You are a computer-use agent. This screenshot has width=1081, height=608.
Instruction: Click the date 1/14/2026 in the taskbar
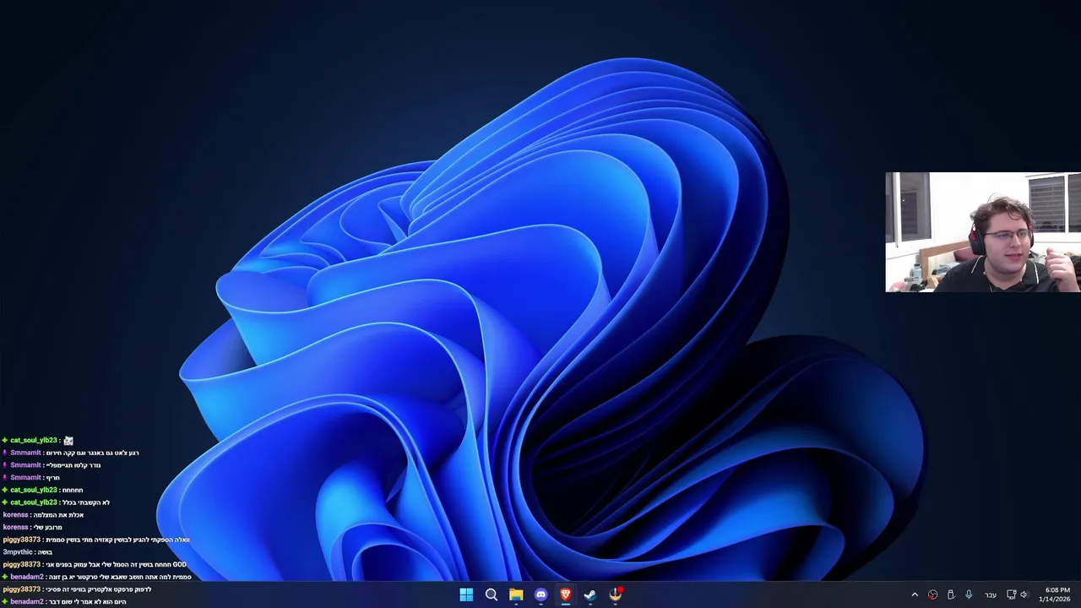click(x=1055, y=600)
